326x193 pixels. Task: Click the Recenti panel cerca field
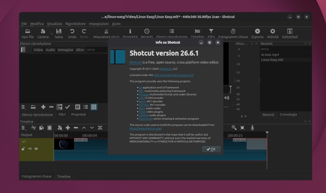[285, 49]
